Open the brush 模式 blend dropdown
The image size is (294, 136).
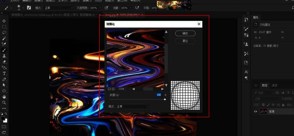click(x=58, y=8)
